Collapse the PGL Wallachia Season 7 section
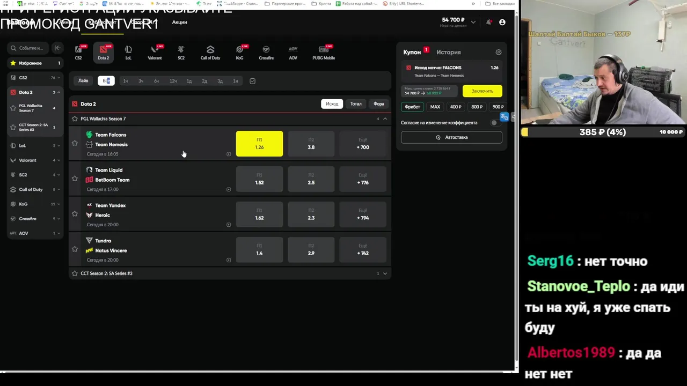687x386 pixels. click(385, 118)
